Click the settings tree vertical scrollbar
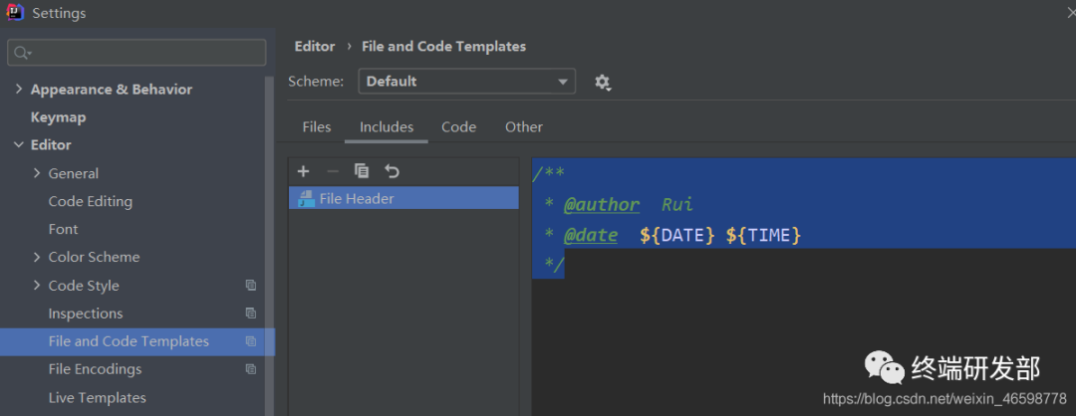The width and height of the screenshot is (1076, 416). (270, 247)
